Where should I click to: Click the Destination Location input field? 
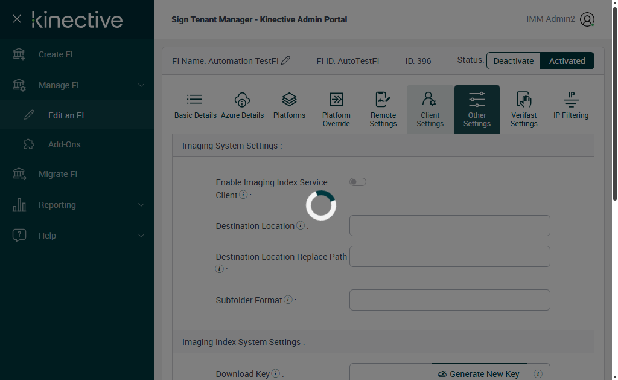tap(450, 226)
